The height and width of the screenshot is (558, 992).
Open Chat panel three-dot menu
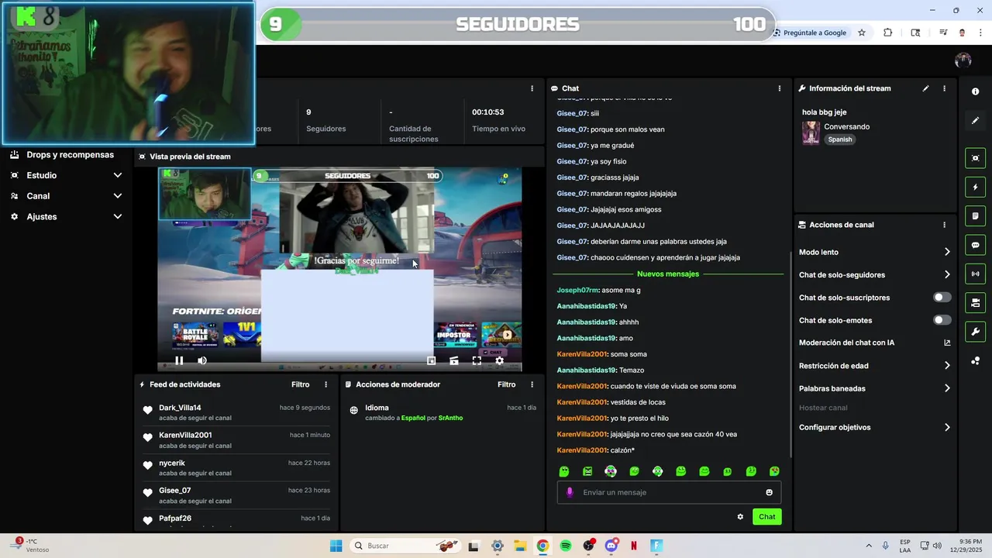click(x=780, y=88)
